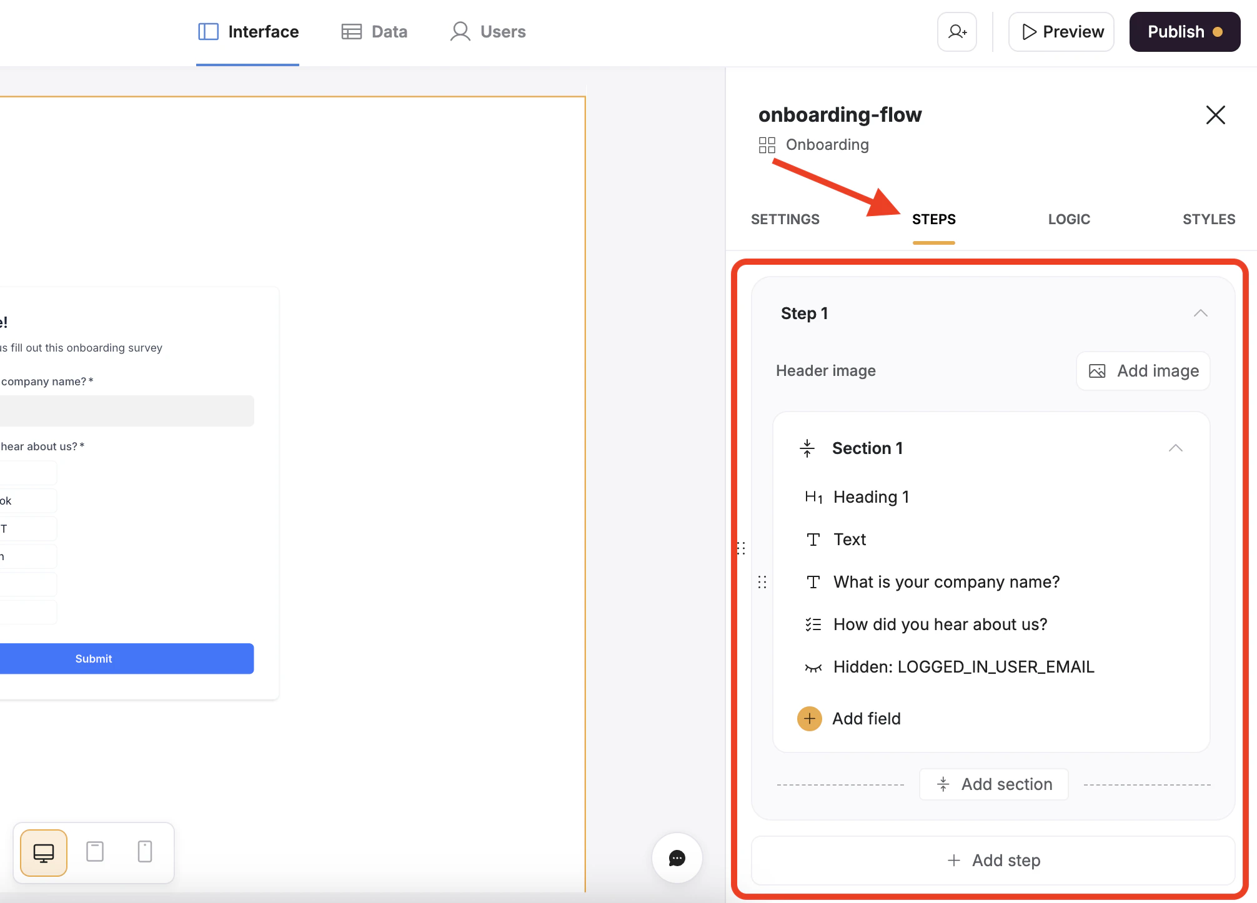Open the chat support bubble

click(x=677, y=858)
